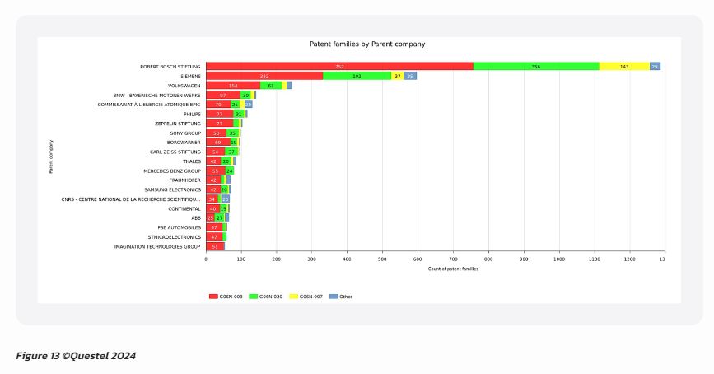Click the 'ABB' row label

coord(196,218)
